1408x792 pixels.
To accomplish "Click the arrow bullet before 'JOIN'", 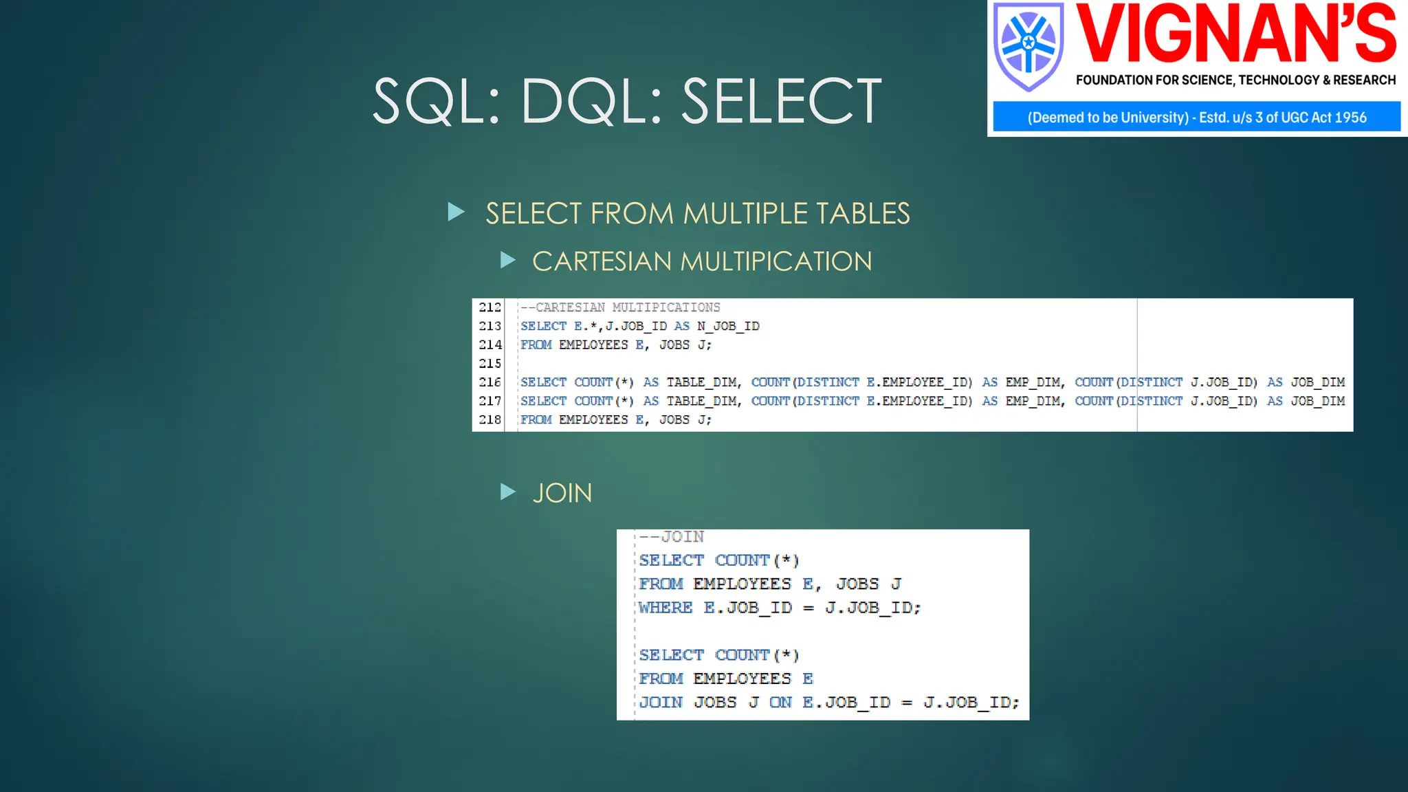I will [508, 492].
